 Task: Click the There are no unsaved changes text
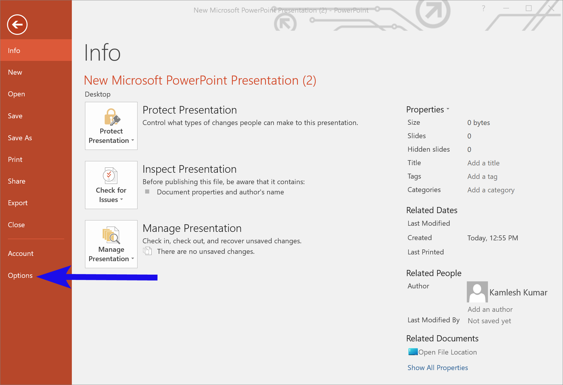(206, 251)
